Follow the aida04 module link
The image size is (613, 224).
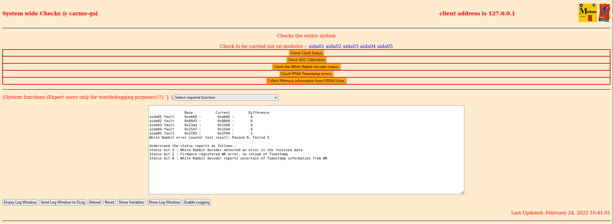click(368, 46)
